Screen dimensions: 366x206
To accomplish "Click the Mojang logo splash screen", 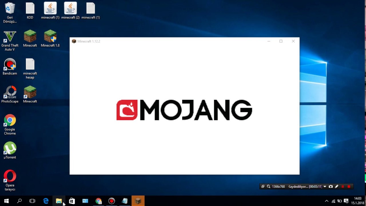I will 184,110.
